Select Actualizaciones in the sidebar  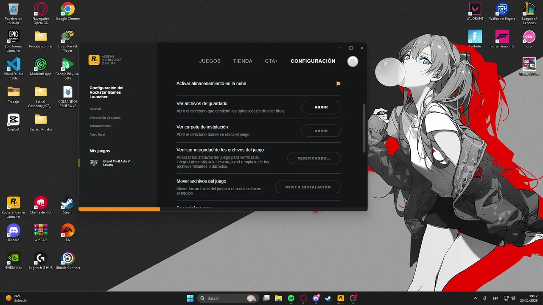pos(100,126)
